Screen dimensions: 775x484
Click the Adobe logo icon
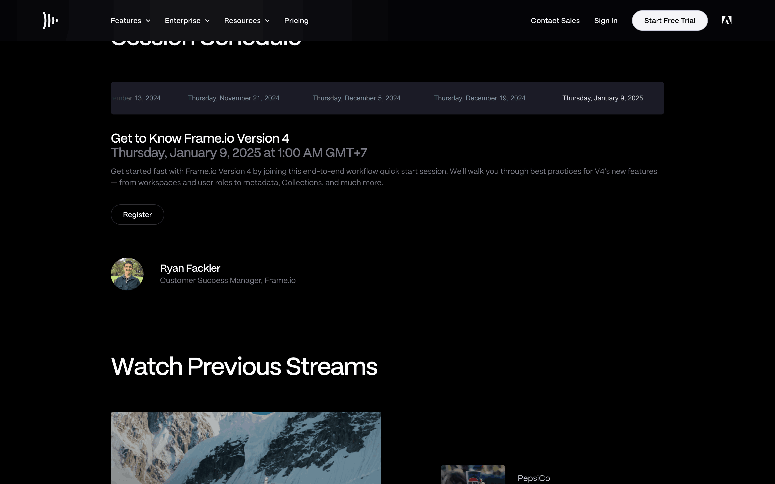click(726, 20)
